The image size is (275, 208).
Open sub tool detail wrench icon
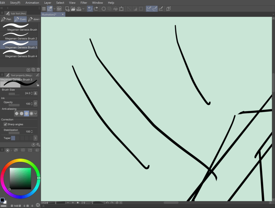[38, 145]
